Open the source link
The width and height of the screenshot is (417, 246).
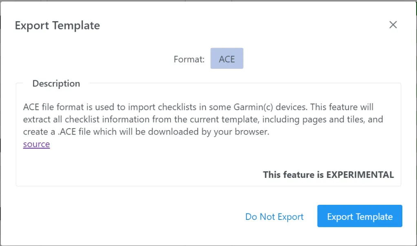tap(36, 144)
